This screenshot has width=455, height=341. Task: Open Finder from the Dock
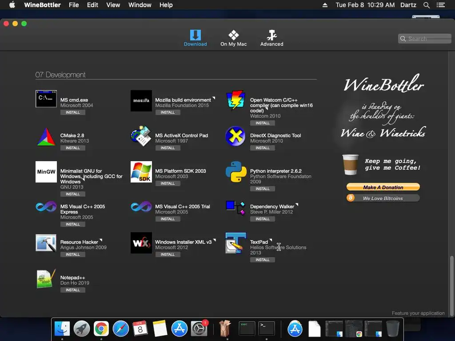[62, 329]
